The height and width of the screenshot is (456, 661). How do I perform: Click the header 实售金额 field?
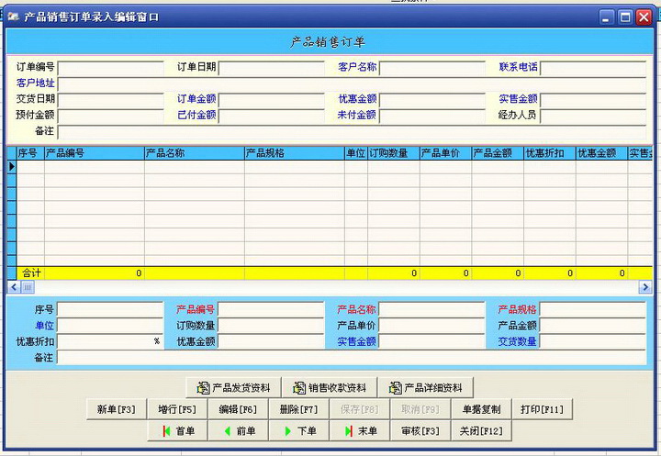click(593, 100)
